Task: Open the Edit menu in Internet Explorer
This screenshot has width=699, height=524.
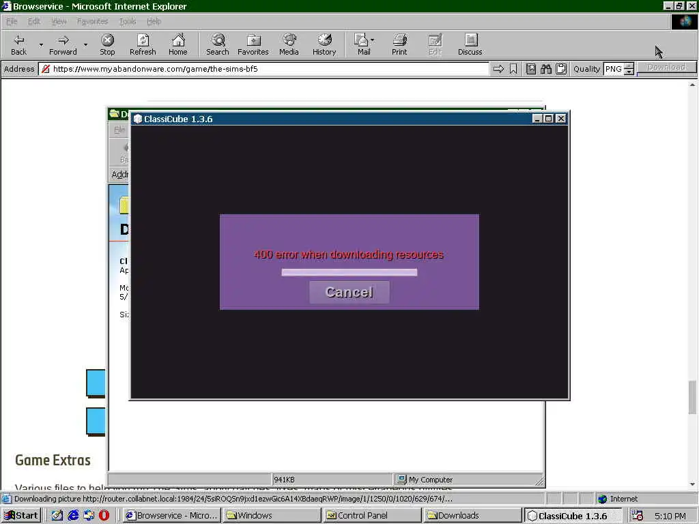Action: tap(34, 21)
